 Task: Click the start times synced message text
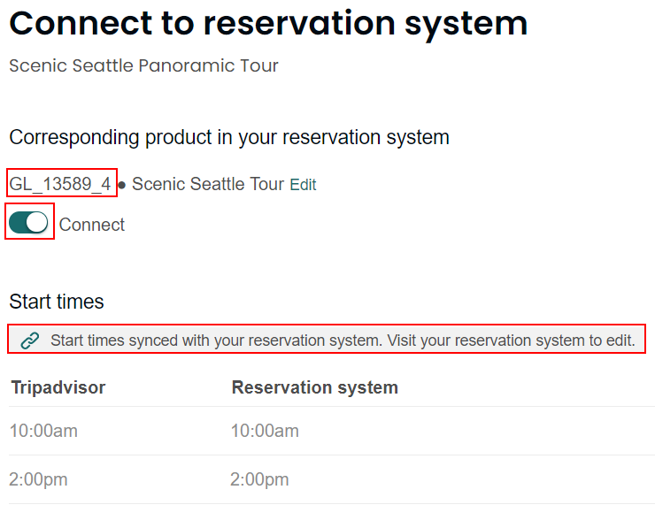[343, 340]
